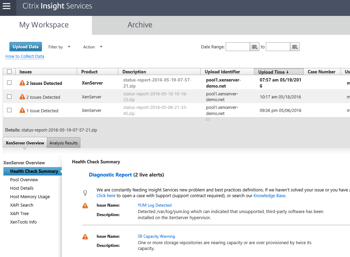Image resolution: width=350 pixels, height=257 pixels.
Task: Click the lightbulb tip icon
Action: coord(85,193)
